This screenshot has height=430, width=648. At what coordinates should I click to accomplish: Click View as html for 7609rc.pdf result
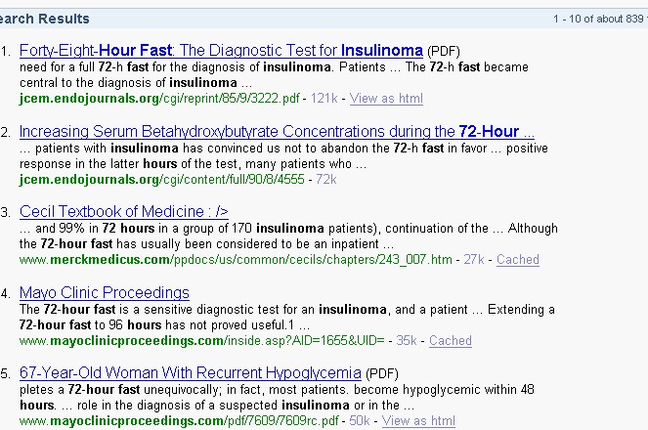click(x=418, y=421)
